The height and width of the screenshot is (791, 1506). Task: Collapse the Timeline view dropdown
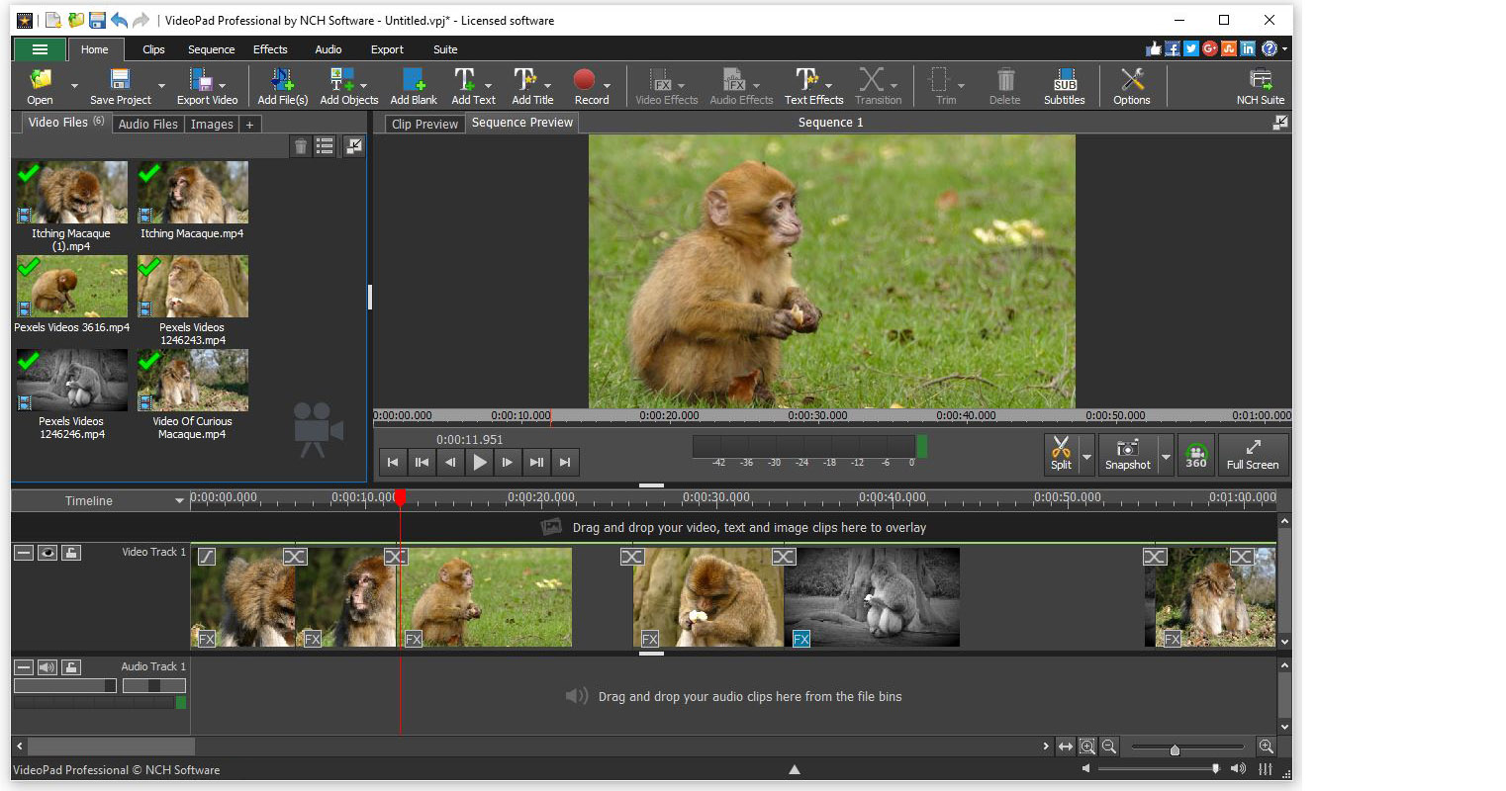[178, 500]
